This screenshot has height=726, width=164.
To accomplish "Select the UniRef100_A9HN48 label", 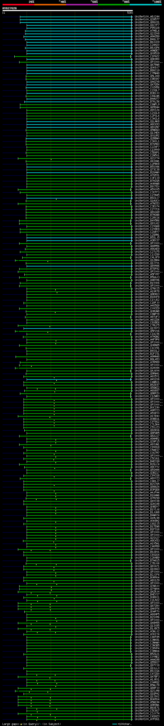I will point(147,356).
